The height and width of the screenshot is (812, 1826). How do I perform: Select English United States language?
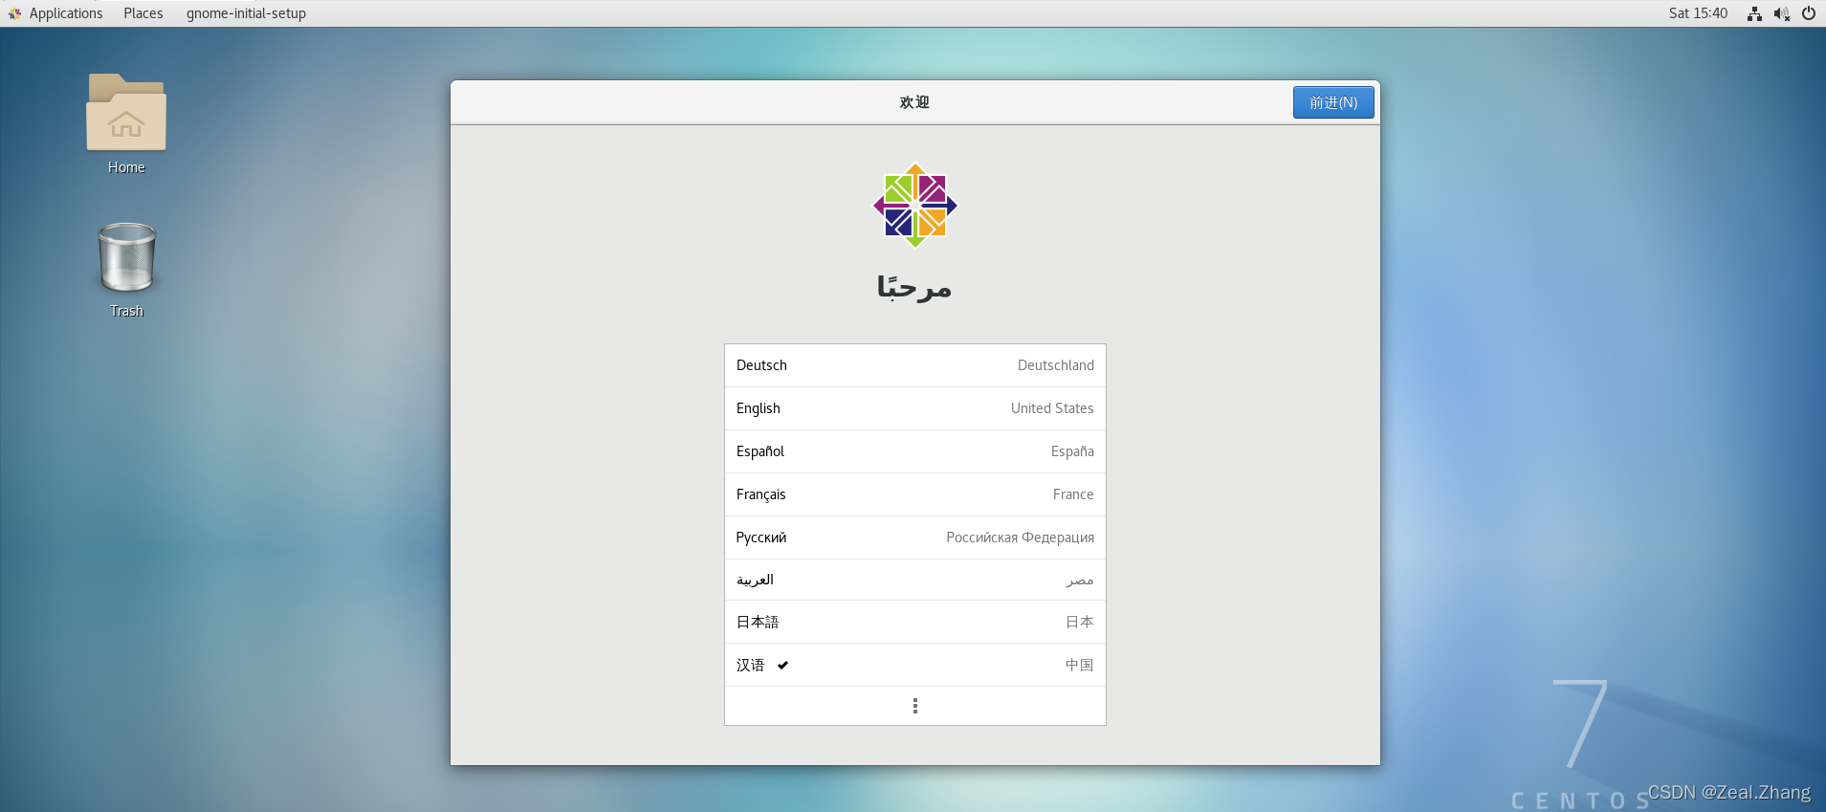click(x=914, y=408)
